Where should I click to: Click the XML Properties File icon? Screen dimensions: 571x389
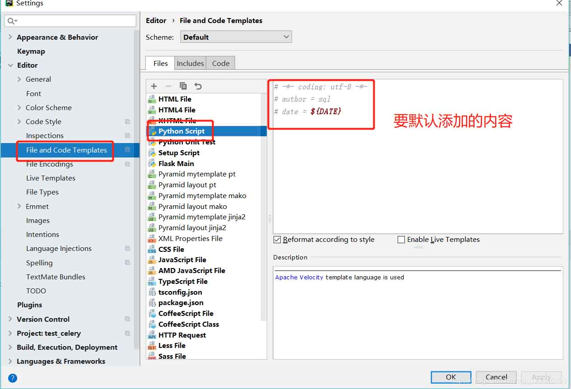pos(152,239)
